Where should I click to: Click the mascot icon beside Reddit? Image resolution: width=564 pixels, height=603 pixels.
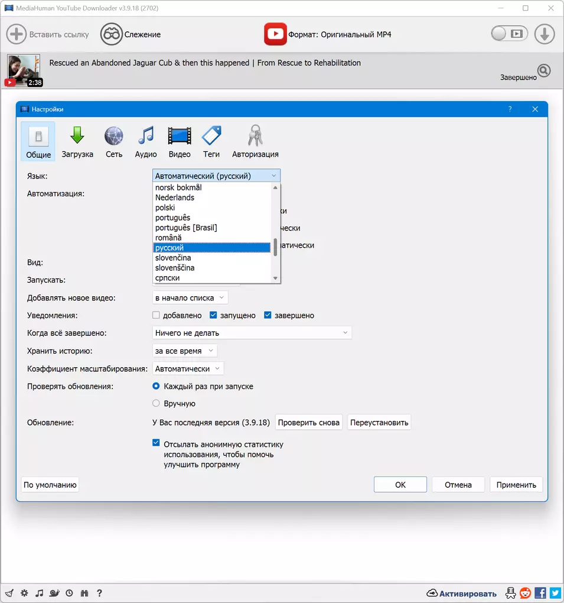[x=511, y=593]
